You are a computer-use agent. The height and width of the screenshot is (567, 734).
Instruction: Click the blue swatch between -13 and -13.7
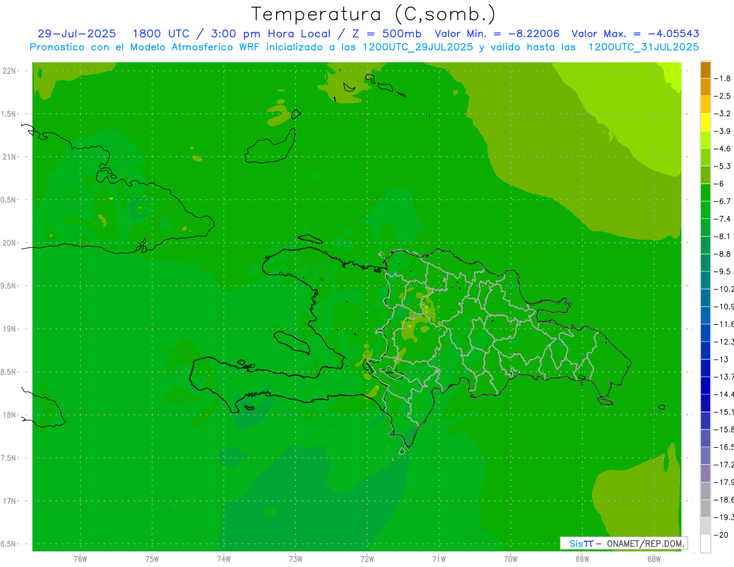tap(705, 367)
